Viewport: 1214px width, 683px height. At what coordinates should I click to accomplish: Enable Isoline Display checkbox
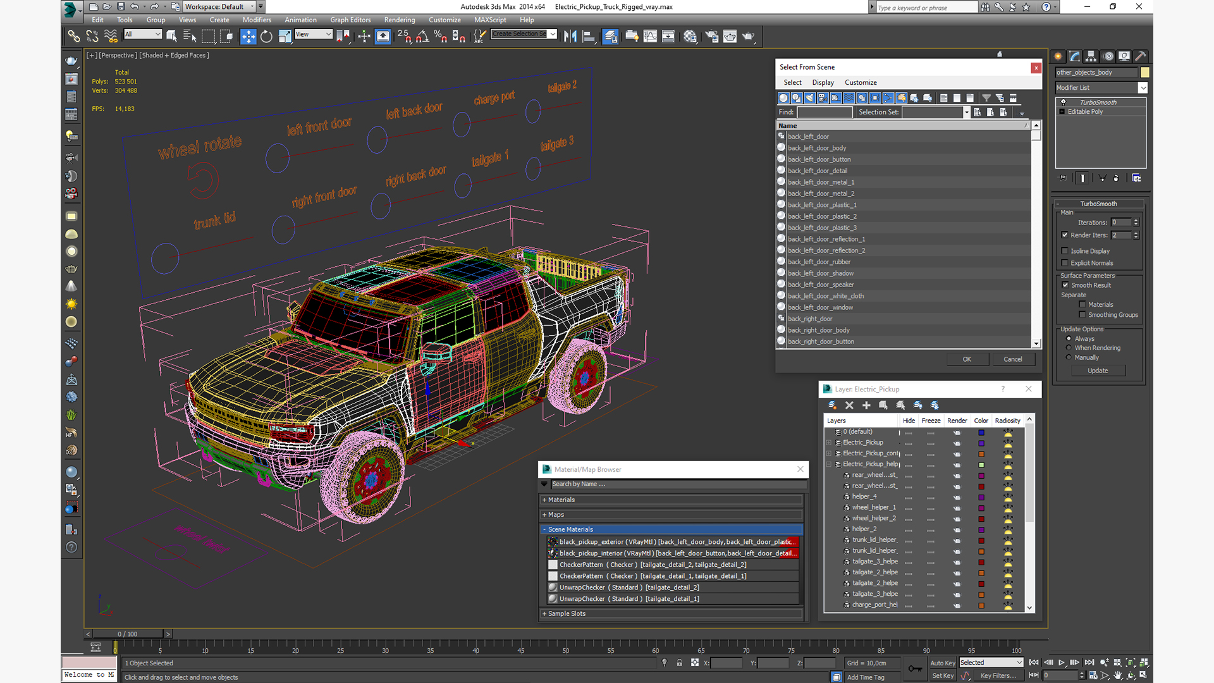1065,251
